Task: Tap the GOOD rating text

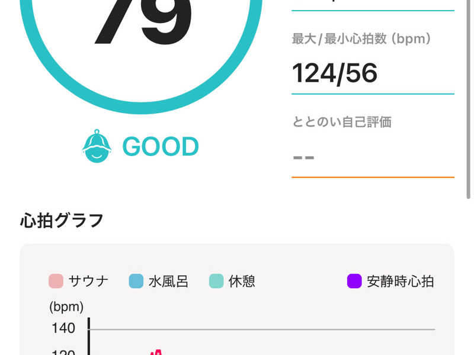Action: (x=160, y=147)
